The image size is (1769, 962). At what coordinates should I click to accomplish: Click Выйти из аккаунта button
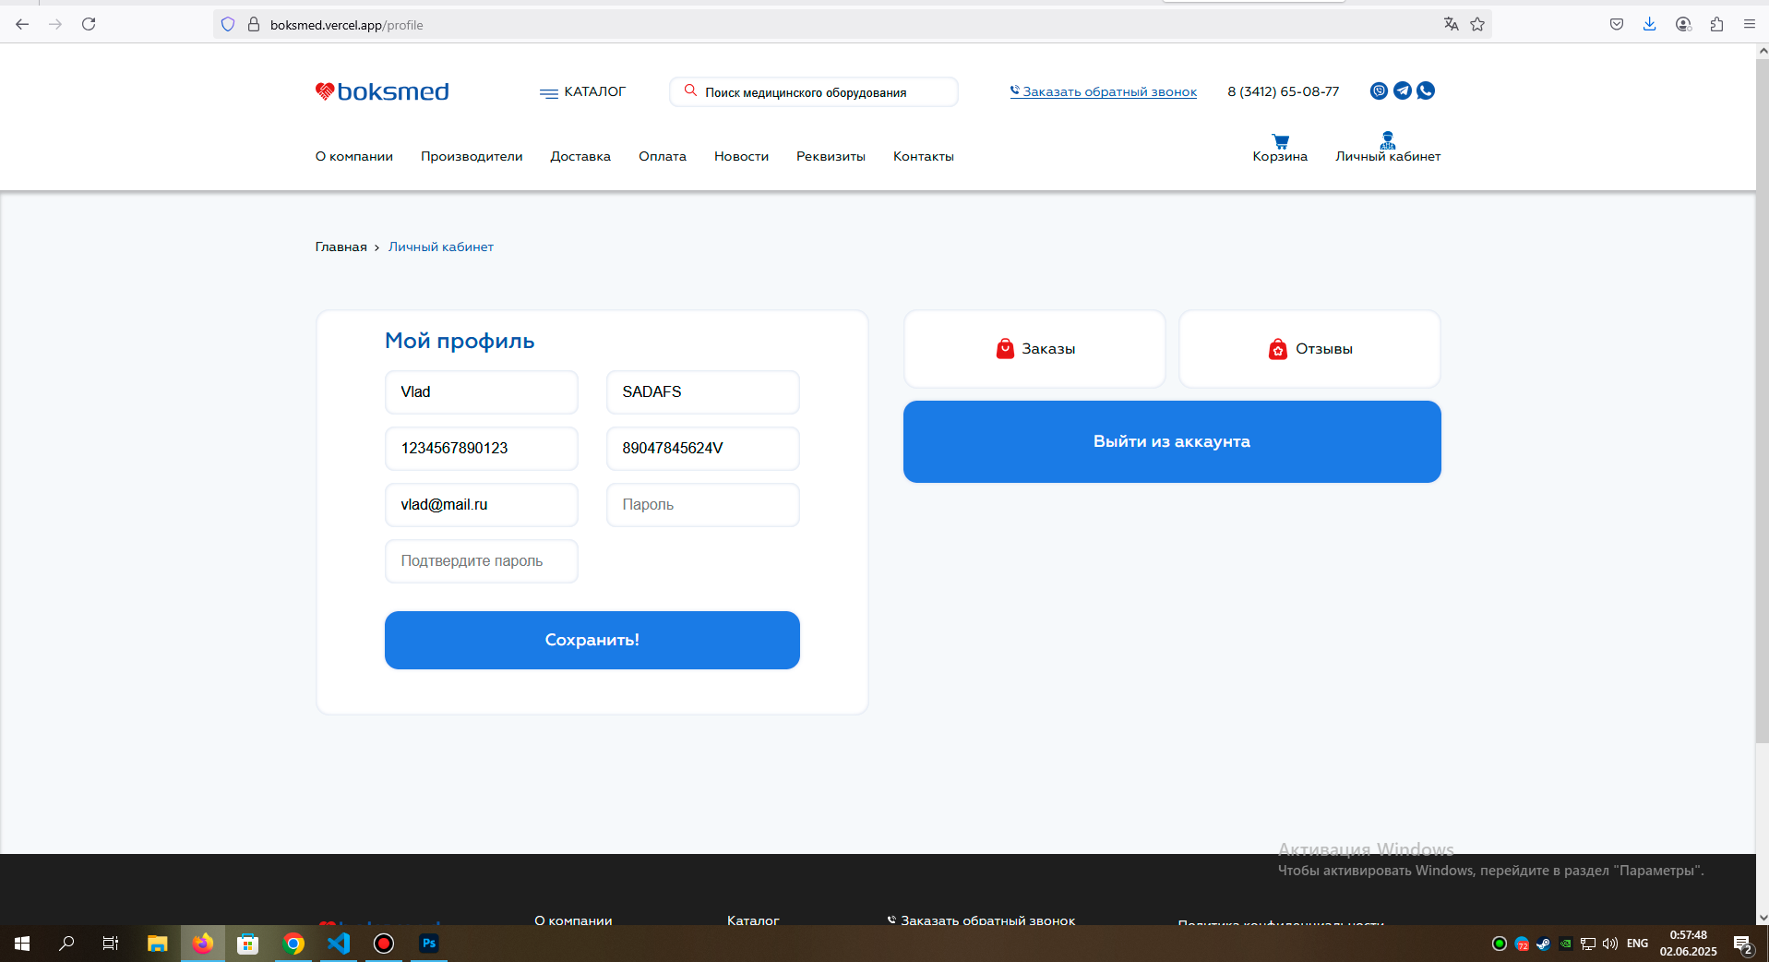pyautogui.click(x=1172, y=441)
